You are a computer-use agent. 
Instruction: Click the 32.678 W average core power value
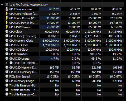[x=116, y=18]
